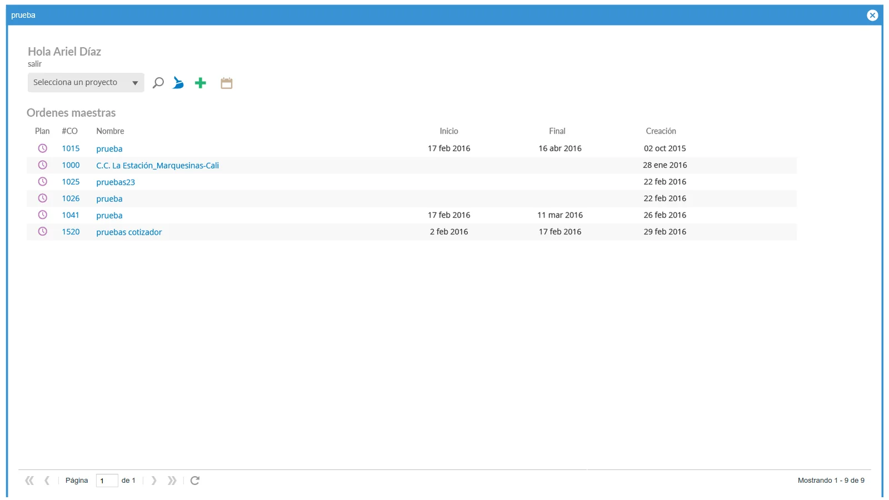889x500 pixels.
Task: Click the 'salir' logout link
Action: point(34,64)
